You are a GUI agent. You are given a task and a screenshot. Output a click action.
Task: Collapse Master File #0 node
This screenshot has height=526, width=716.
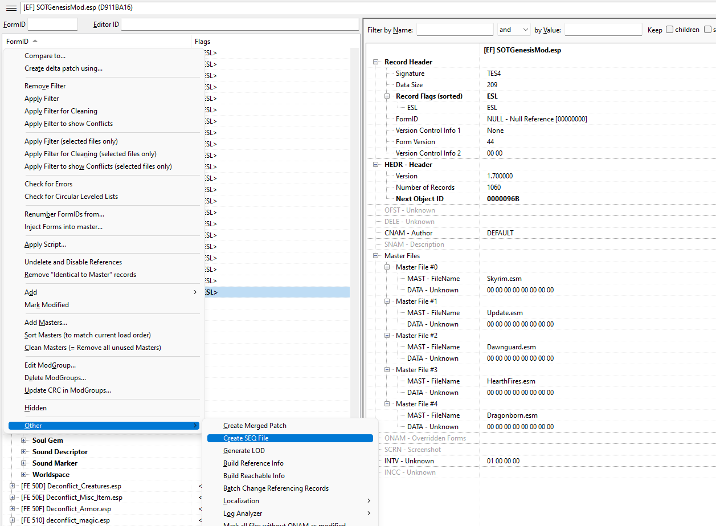click(x=387, y=267)
